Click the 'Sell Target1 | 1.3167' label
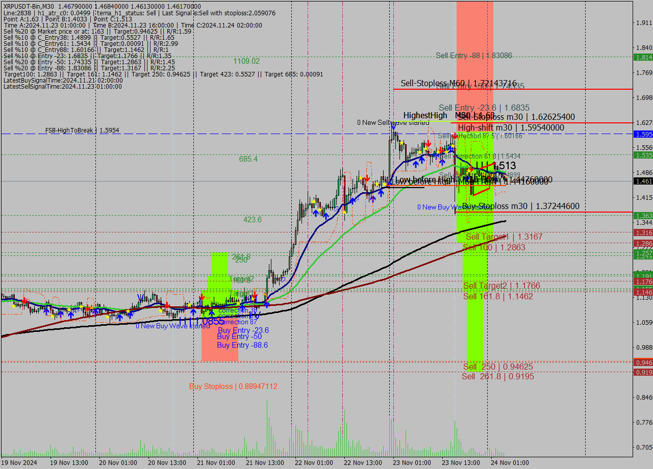Screen dimensions: 653x469 point(504,237)
